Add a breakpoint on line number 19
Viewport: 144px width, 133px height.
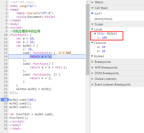pyautogui.click(x=5, y=67)
